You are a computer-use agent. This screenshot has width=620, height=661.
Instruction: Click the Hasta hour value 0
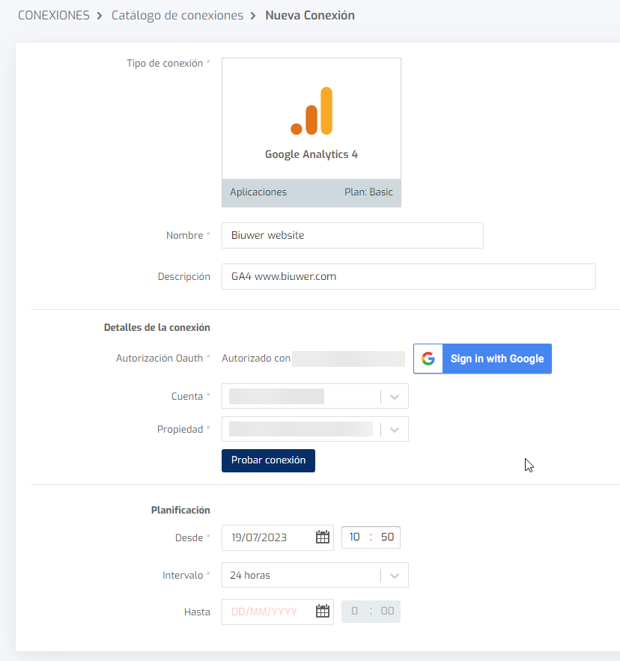[x=355, y=612]
